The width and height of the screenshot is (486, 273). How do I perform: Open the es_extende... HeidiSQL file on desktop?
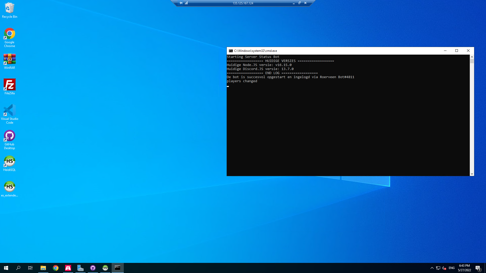pyautogui.click(x=9, y=187)
